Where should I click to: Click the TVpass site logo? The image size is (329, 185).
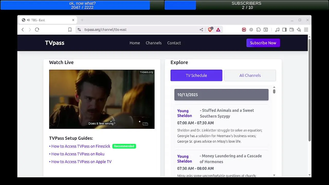[x=54, y=43]
